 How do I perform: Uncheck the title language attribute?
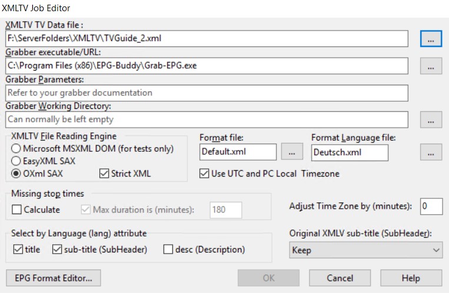18,249
